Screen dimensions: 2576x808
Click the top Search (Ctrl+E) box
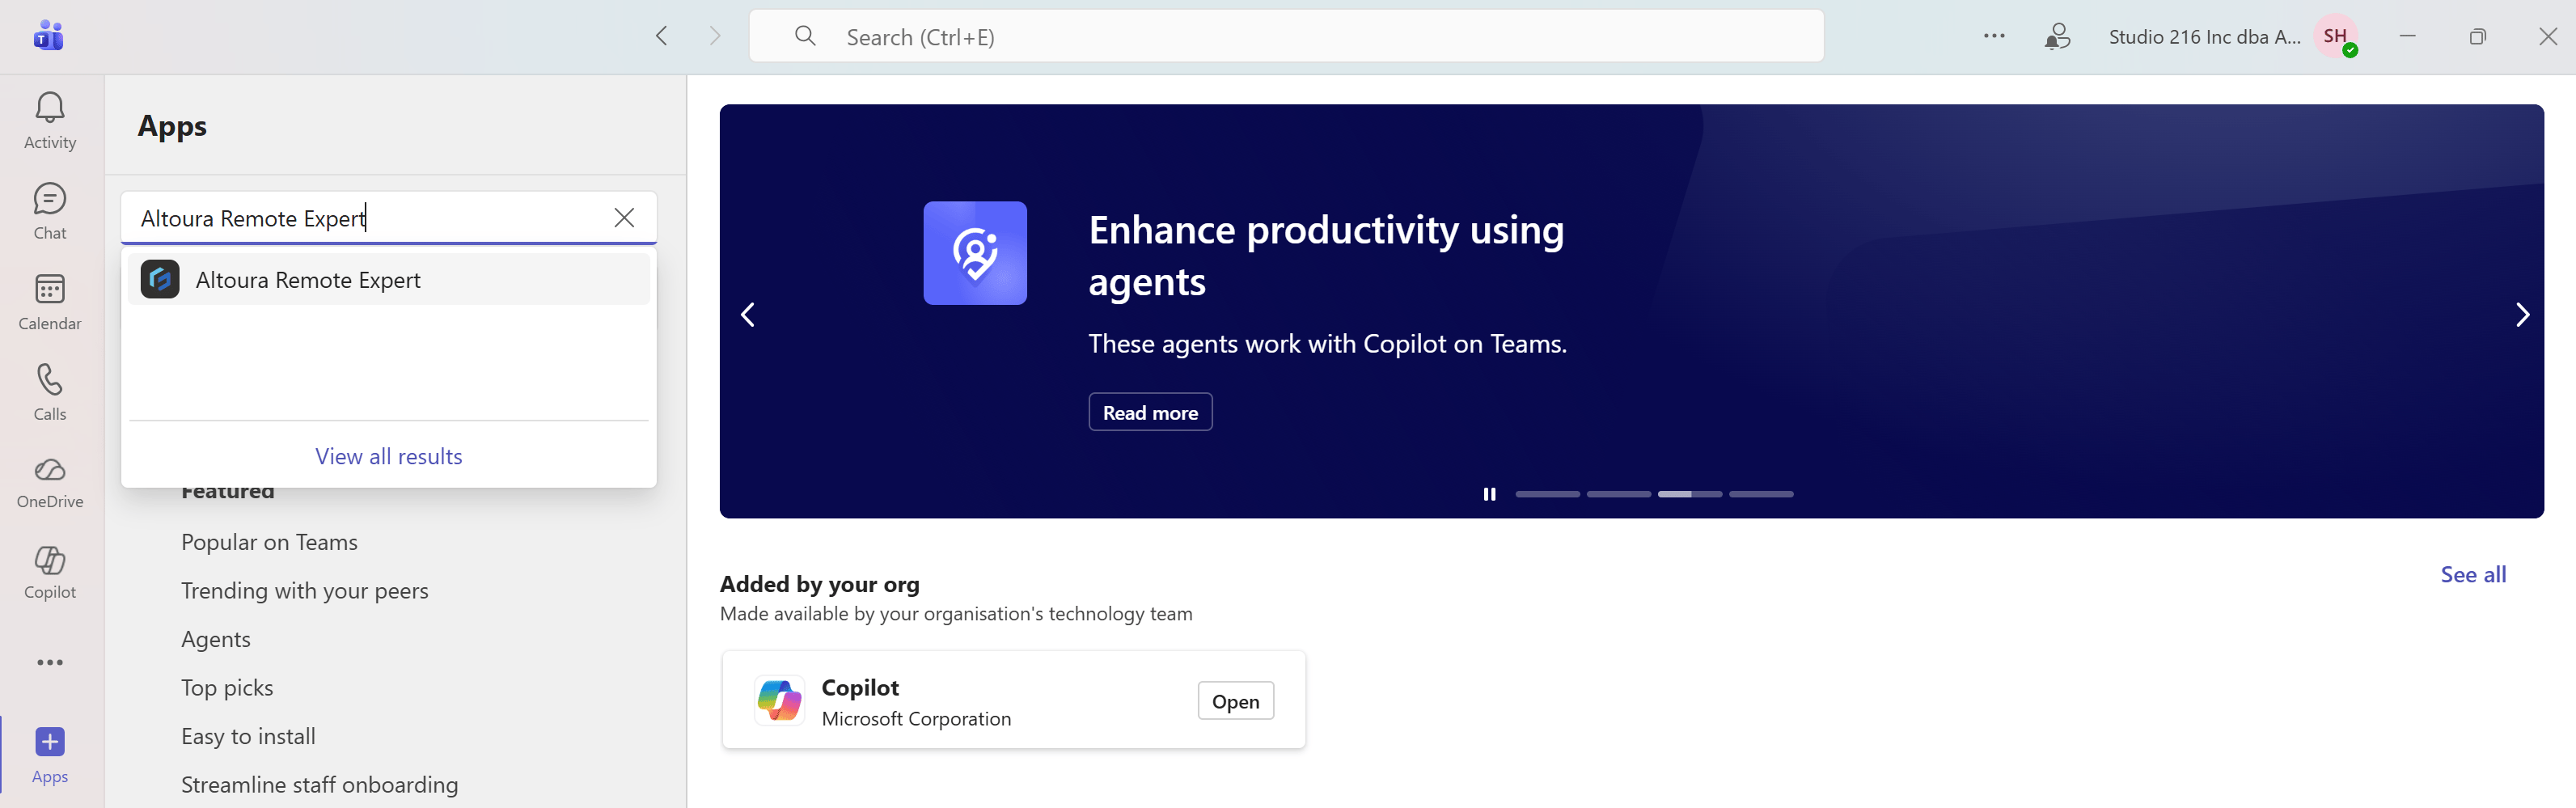coord(1286,36)
